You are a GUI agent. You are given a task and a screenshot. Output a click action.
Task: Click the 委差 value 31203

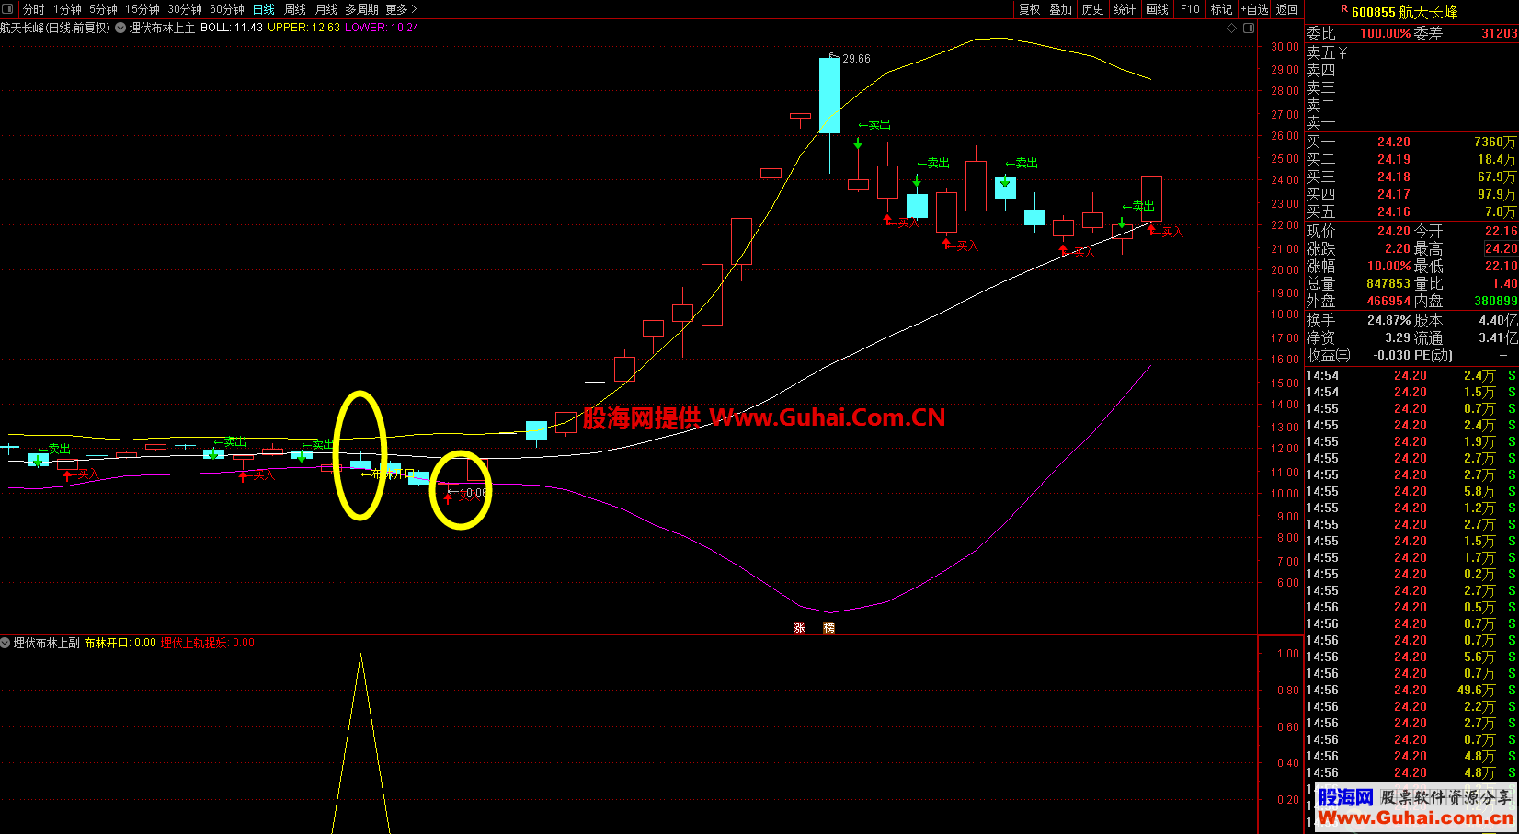[x=1499, y=33]
